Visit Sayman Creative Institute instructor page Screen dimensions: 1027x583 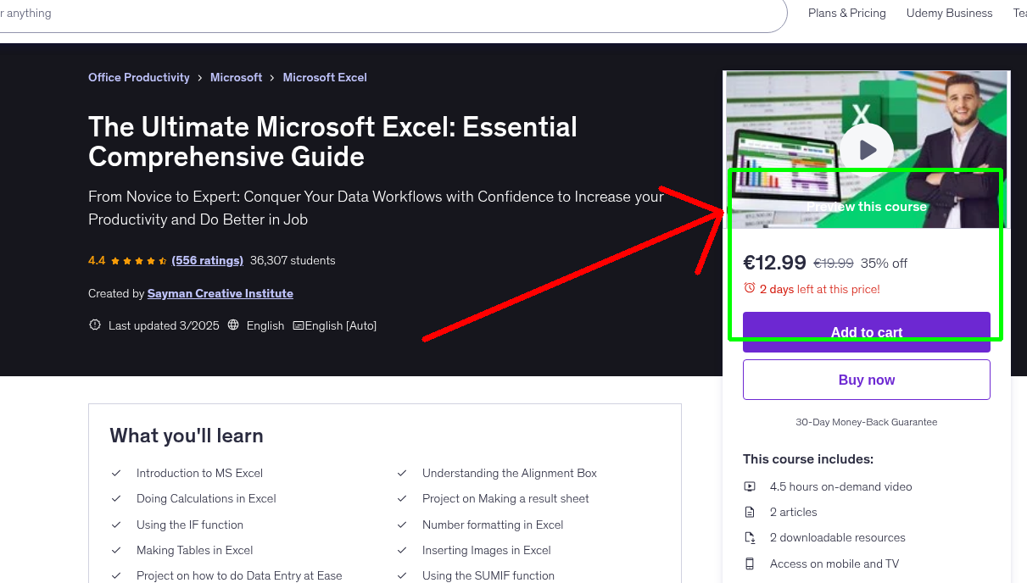click(220, 293)
